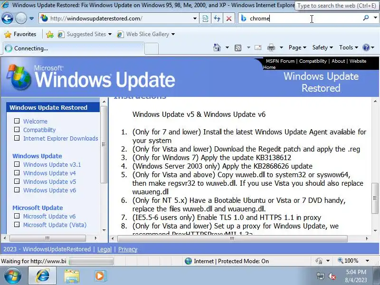Viewport: 380px width, 285px height.
Task: Click box bullet beside Welcome
Action: pos(17,121)
